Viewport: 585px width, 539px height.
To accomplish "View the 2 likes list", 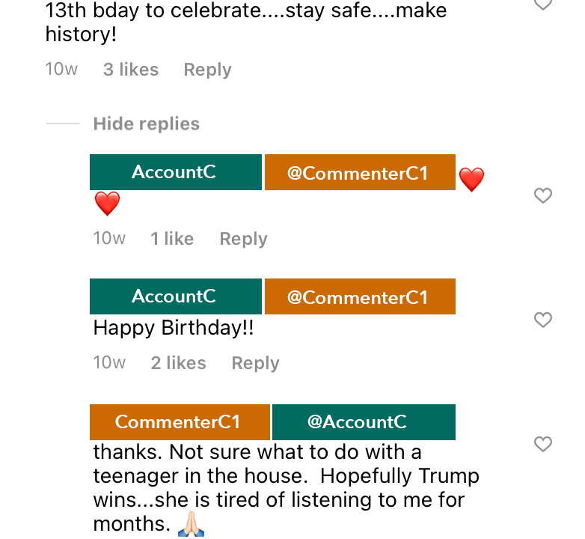I will [x=178, y=363].
